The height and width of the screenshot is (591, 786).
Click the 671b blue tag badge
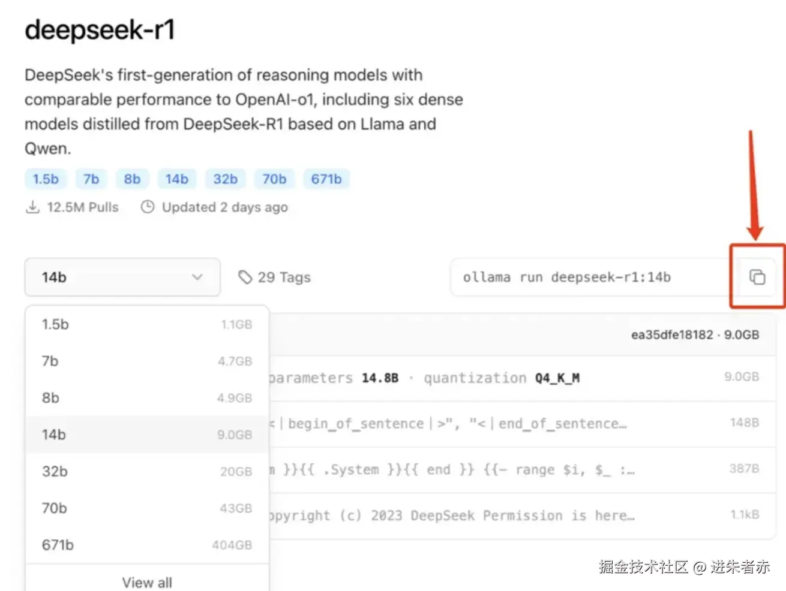coord(326,179)
